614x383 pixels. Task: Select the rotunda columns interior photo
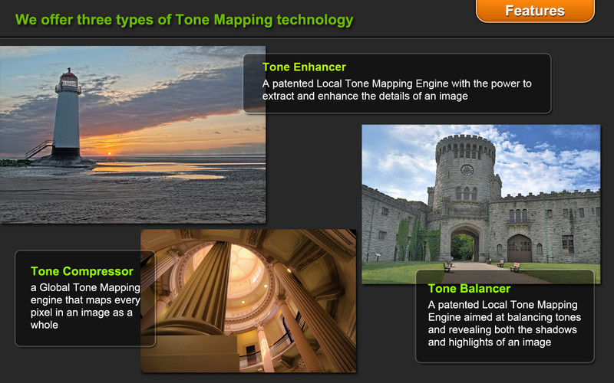pos(248,300)
